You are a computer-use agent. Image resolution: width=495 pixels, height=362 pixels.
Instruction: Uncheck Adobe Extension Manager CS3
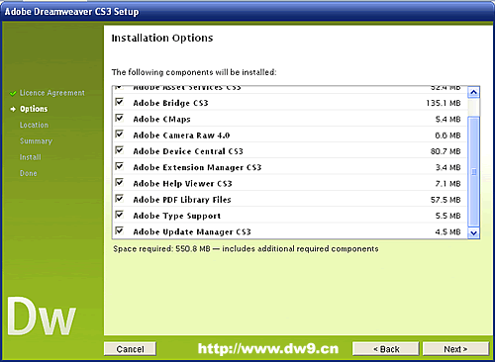click(119, 166)
